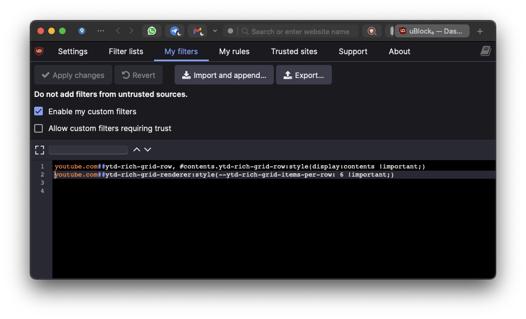
Task: Click inside the filter search field
Action: click(88, 149)
